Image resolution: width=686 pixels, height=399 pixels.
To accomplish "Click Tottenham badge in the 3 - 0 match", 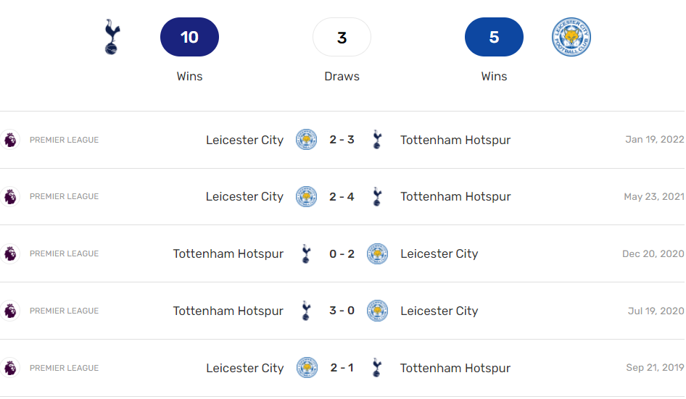I will tap(306, 311).
